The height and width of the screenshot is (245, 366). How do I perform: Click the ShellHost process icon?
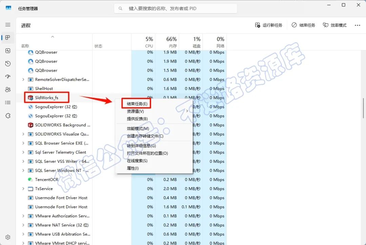(x=30, y=89)
